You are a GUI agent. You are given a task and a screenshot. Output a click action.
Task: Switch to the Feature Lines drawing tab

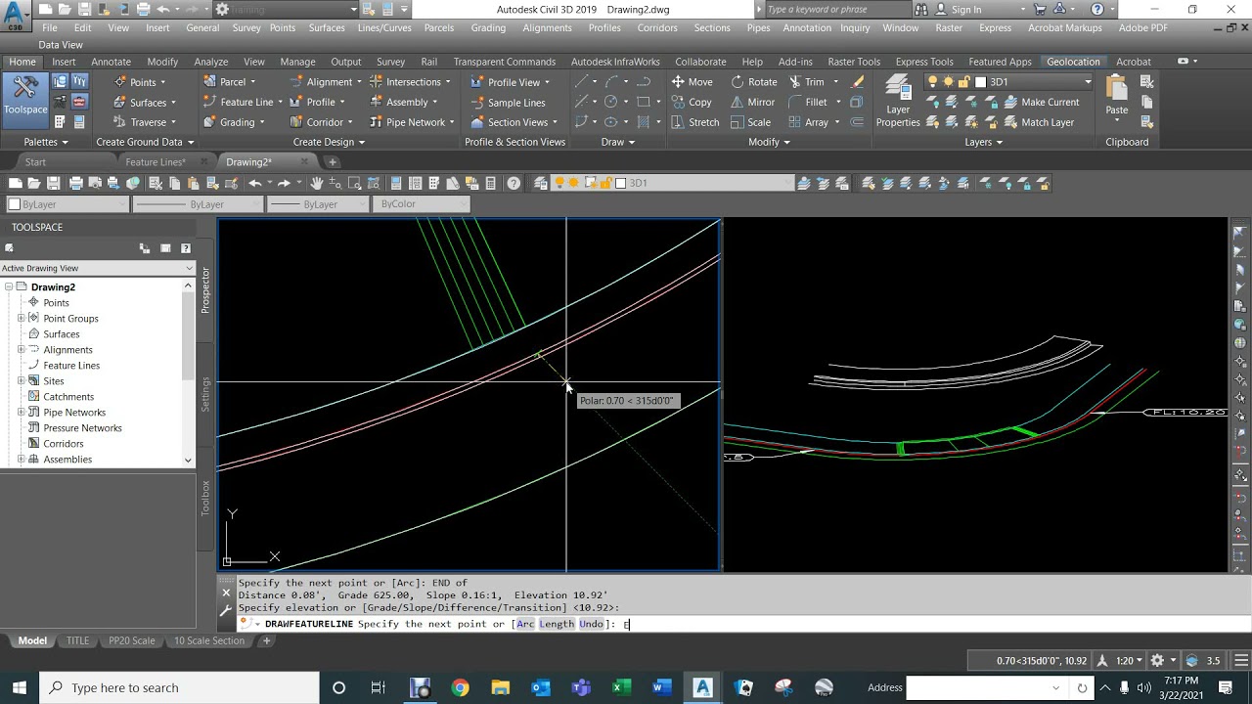pyautogui.click(x=156, y=162)
